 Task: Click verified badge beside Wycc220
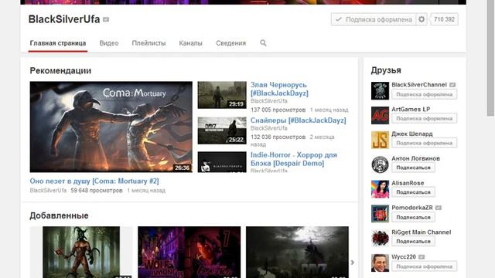pyautogui.click(x=422, y=257)
